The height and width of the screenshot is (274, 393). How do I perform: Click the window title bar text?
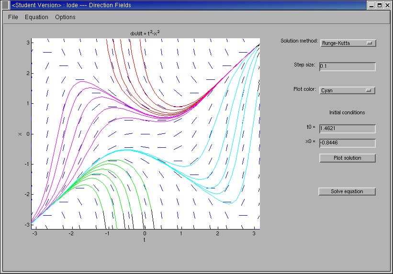tap(72, 5)
